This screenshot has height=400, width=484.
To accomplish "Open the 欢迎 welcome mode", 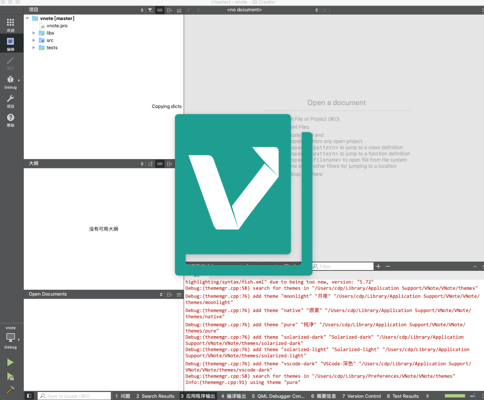I will (10, 25).
